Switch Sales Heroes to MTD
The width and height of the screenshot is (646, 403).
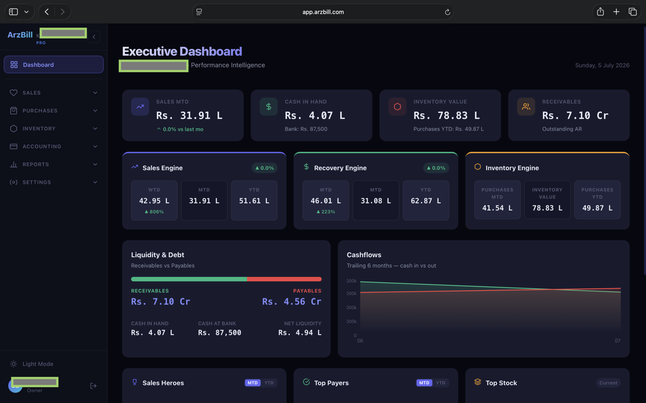pos(252,383)
